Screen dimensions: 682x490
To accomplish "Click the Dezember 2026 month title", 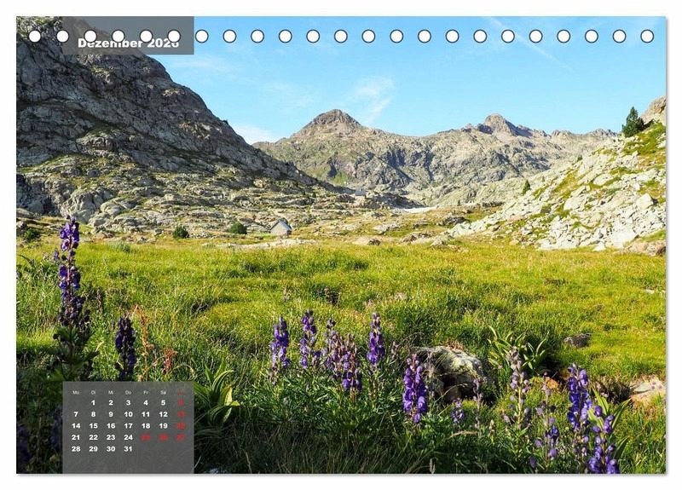I will [x=128, y=43].
